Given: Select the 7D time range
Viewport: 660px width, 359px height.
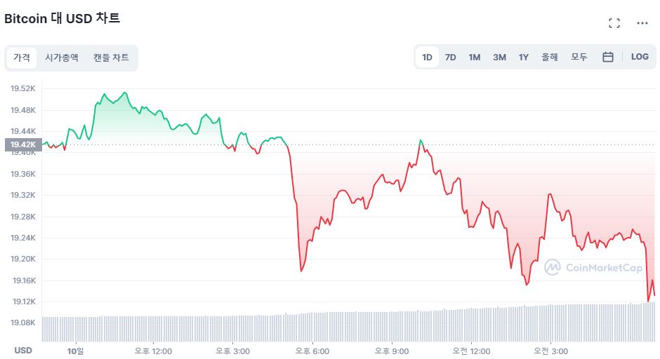Looking at the screenshot, I should [x=451, y=57].
